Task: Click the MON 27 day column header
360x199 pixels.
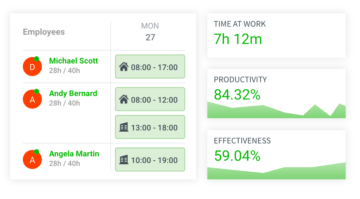Action: (x=150, y=32)
